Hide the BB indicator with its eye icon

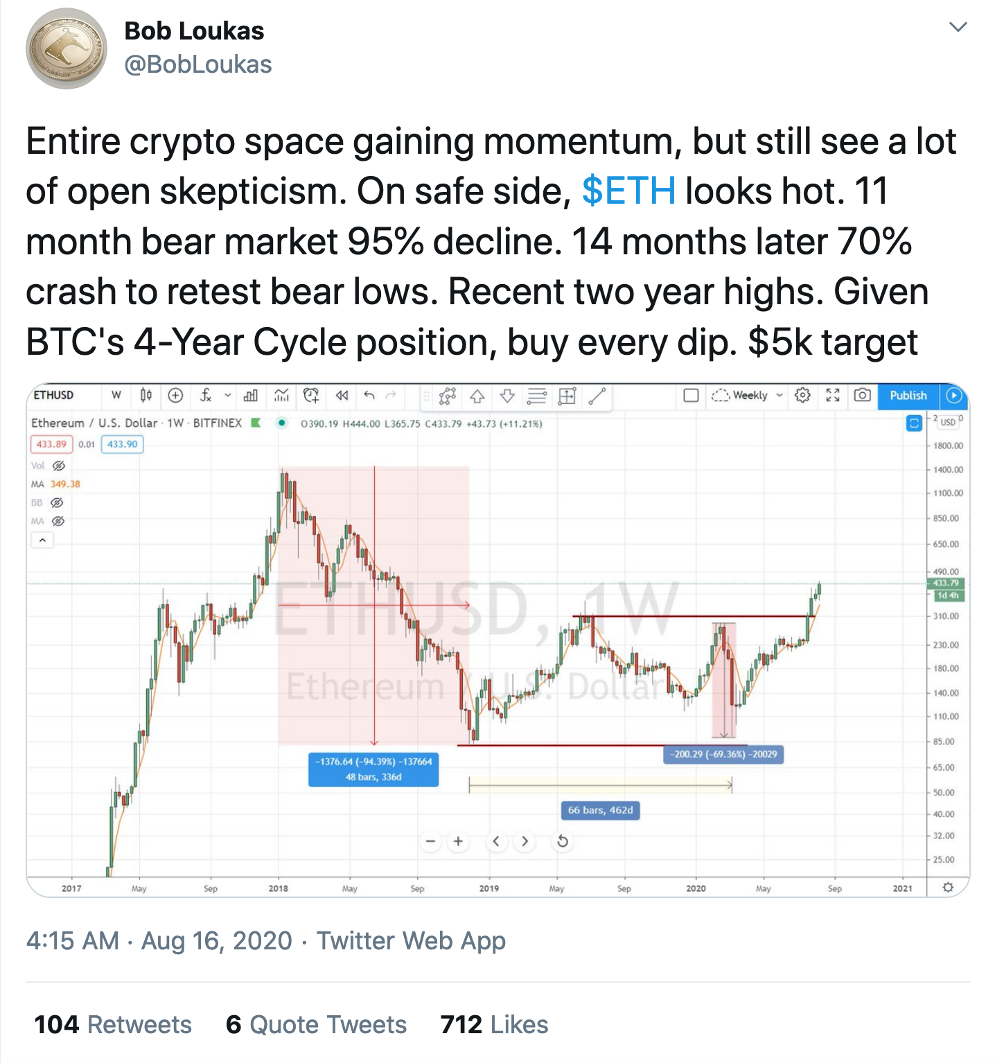[58, 503]
